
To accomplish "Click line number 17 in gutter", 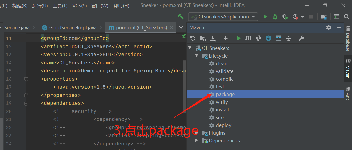I will tap(9, 87).
